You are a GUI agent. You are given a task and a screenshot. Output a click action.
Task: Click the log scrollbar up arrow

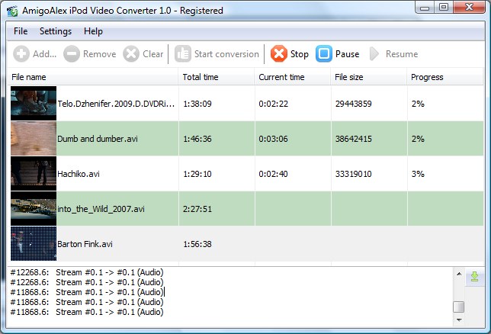[x=459, y=274]
